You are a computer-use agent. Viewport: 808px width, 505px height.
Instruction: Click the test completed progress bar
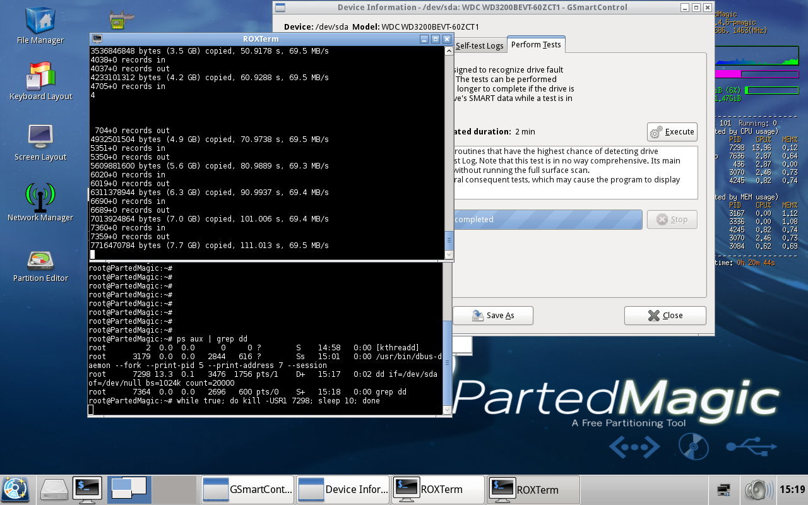click(547, 220)
